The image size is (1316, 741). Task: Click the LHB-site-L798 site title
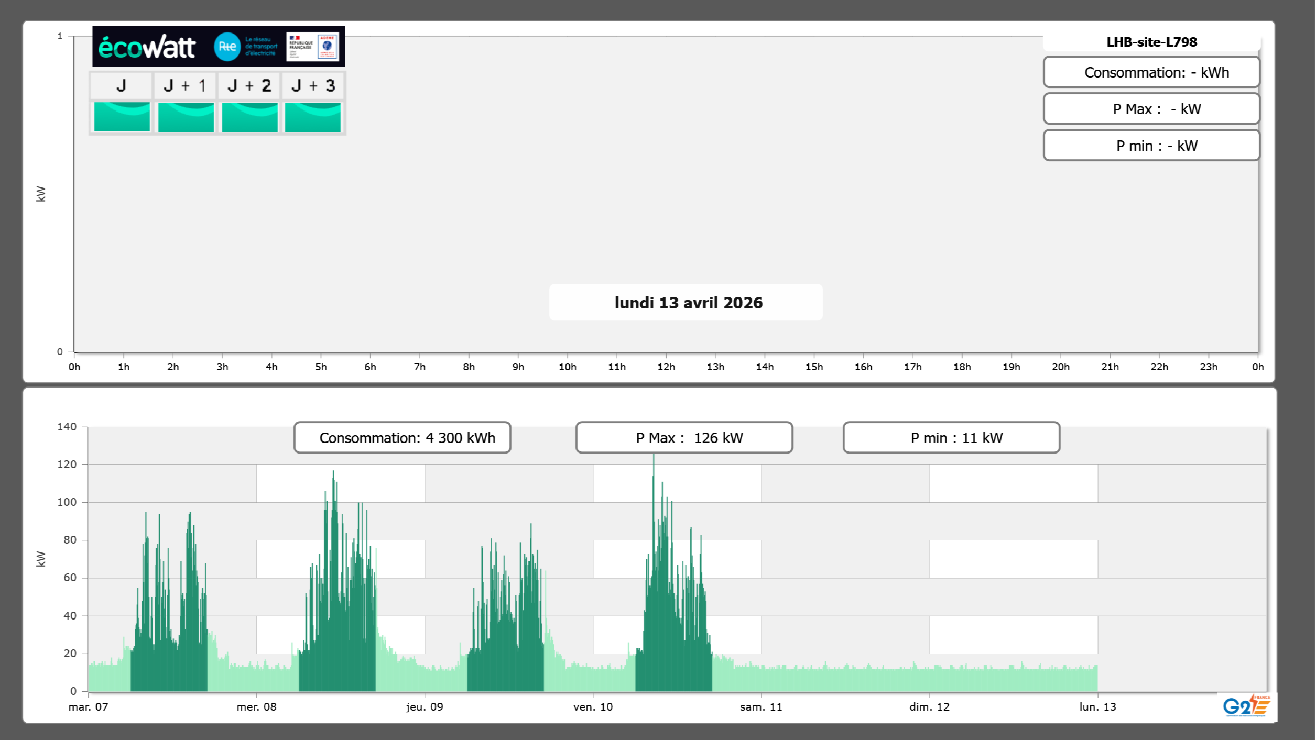1151,42
